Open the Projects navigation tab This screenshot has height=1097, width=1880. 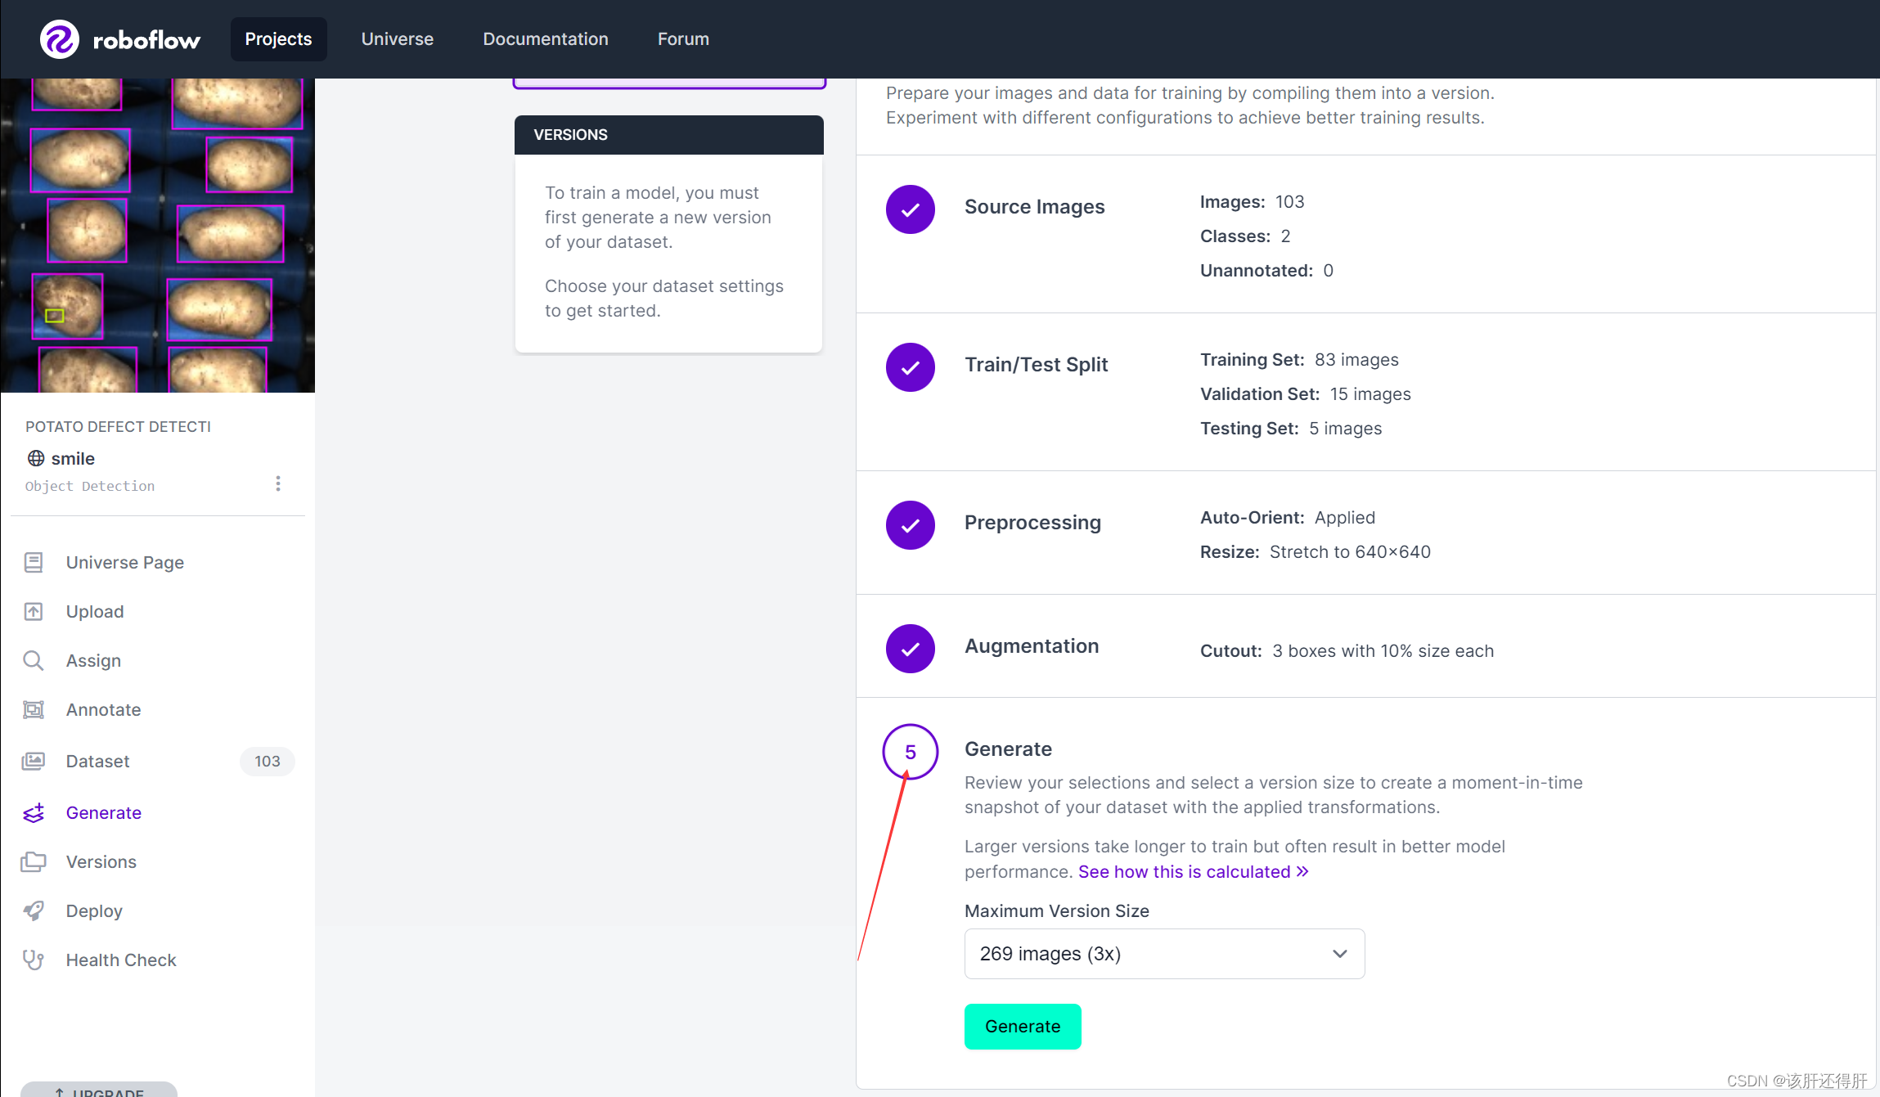(x=278, y=39)
